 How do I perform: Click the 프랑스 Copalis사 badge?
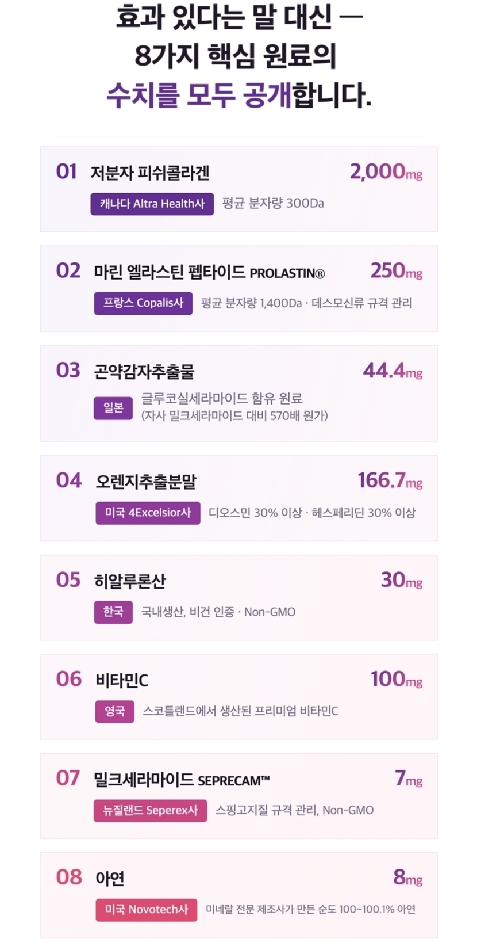pos(143,303)
